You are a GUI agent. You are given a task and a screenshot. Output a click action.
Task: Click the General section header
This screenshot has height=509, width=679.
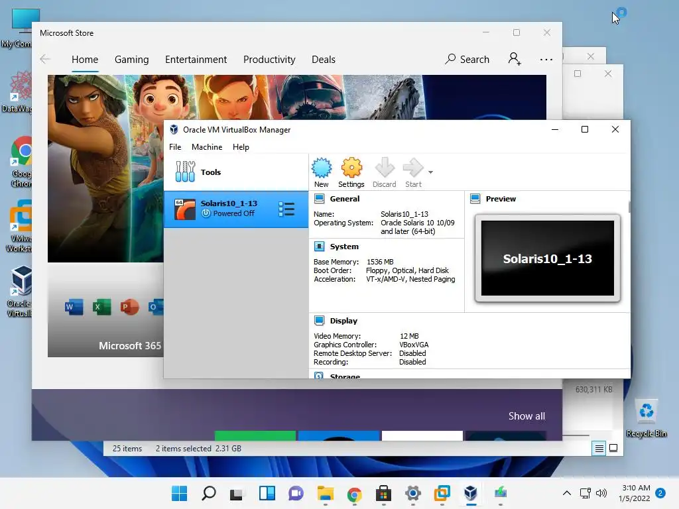pyautogui.click(x=345, y=199)
